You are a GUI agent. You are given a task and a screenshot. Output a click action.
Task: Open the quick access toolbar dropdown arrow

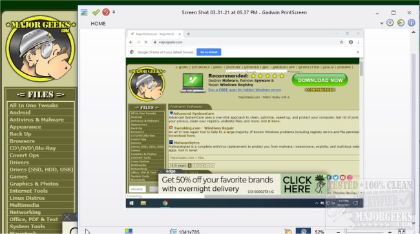click(x=114, y=12)
